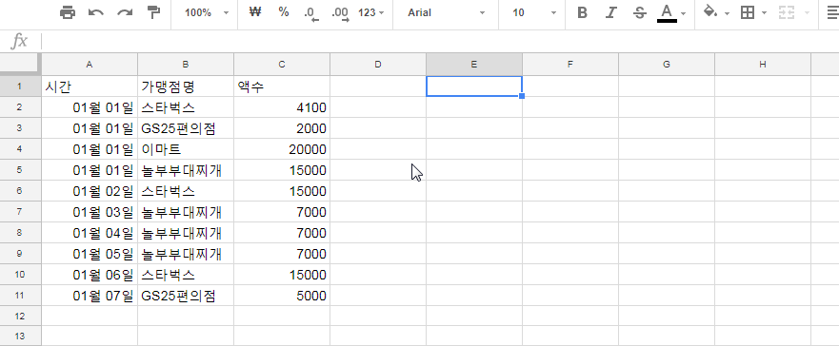Redo the last action
The height and width of the screenshot is (346, 839).
125,12
